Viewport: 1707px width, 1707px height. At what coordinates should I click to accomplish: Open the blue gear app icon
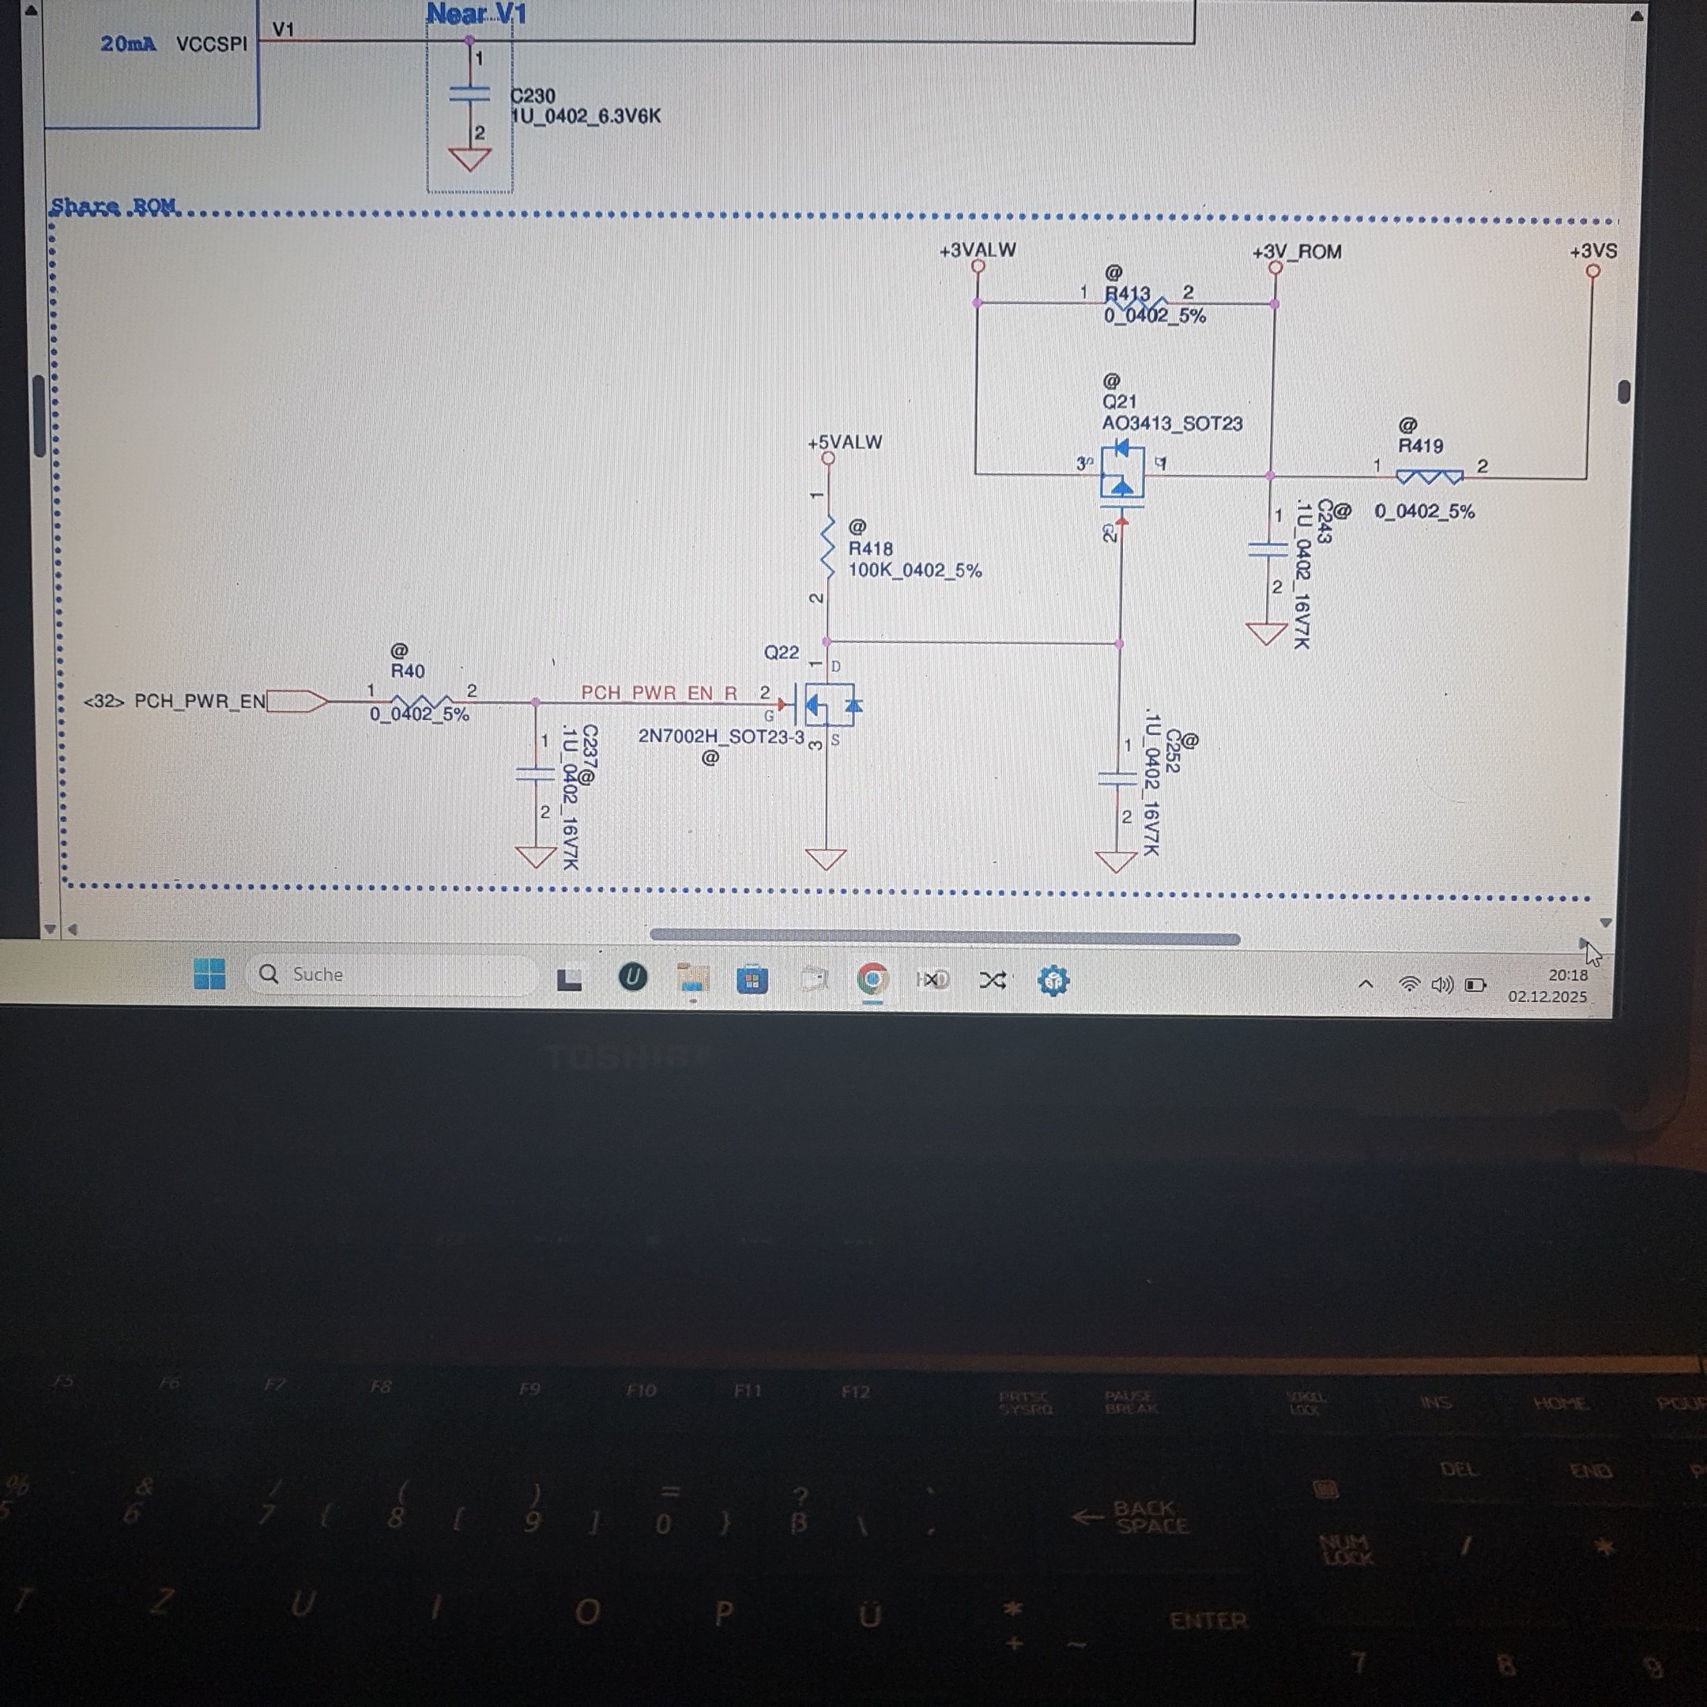click(1053, 980)
